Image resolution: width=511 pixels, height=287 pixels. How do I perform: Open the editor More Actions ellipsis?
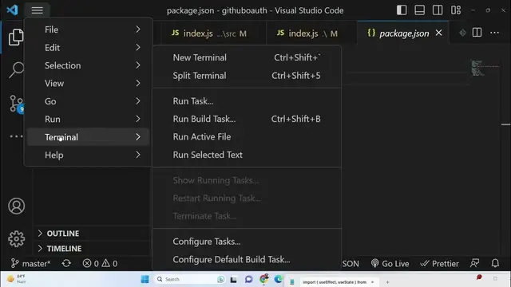click(494, 33)
